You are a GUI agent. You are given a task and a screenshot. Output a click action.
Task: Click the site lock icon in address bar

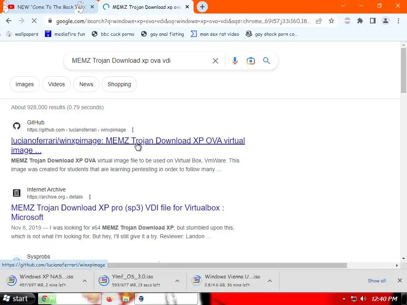pos(50,21)
